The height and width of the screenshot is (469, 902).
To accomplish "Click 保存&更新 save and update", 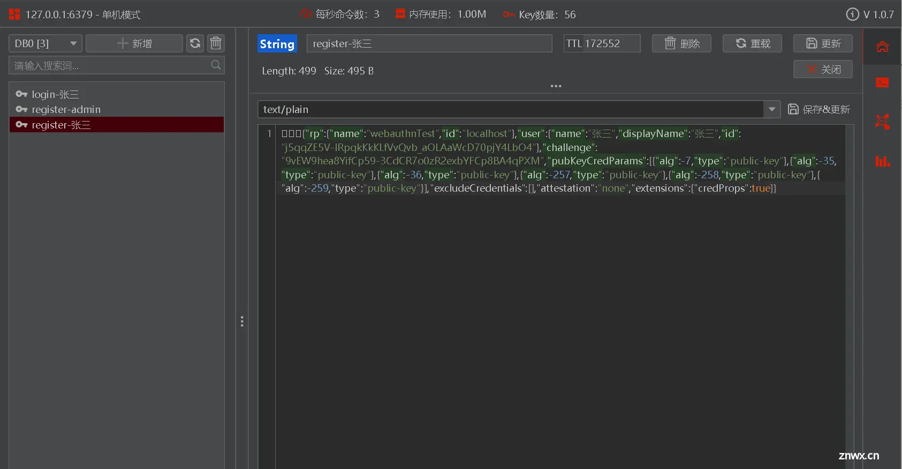I will tap(818, 109).
